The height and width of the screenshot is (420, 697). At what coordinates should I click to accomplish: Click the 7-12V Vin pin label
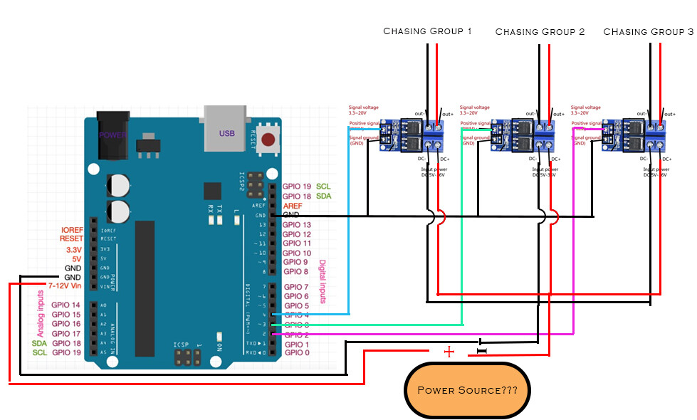pyautogui.click(x=65, y=285)
